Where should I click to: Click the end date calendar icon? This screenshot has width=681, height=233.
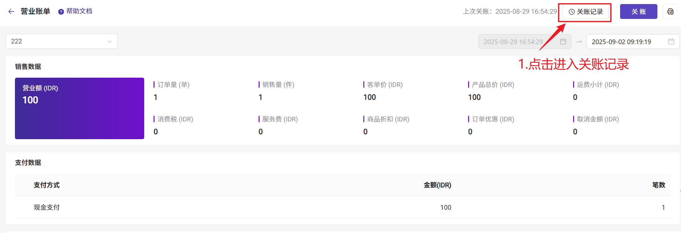671,42
